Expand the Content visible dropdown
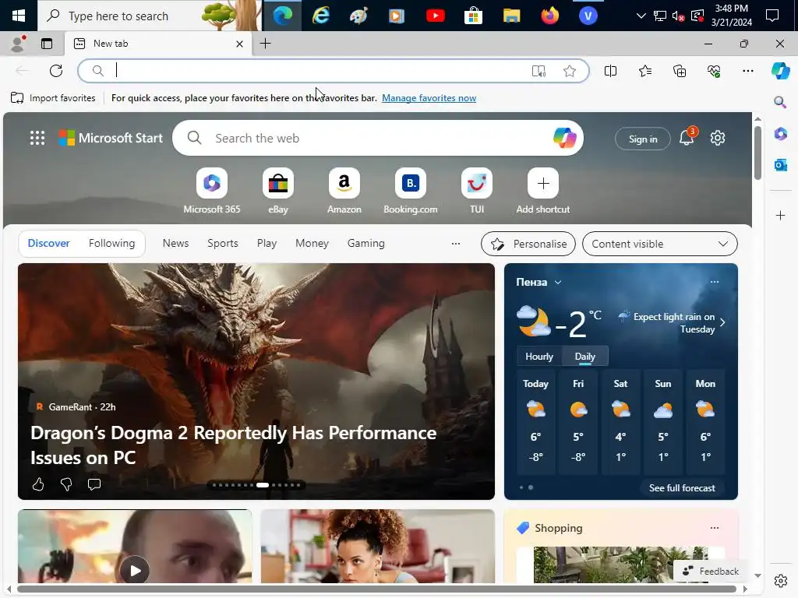The image size is (798, 598). tap(659, 244)
